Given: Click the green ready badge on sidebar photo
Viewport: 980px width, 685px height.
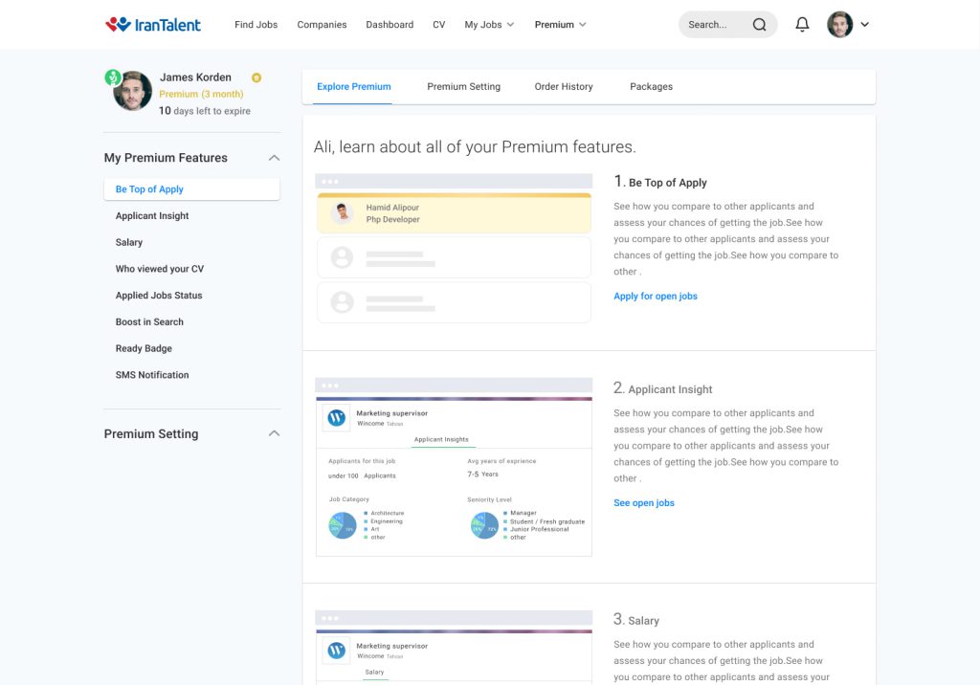Looking at the screenshot, I should click(x=113, y=77).
